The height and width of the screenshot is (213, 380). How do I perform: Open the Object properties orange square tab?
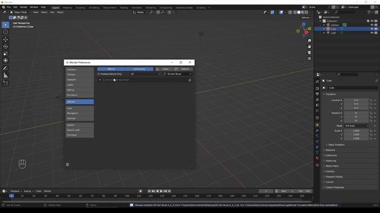[x=317, y=125]
